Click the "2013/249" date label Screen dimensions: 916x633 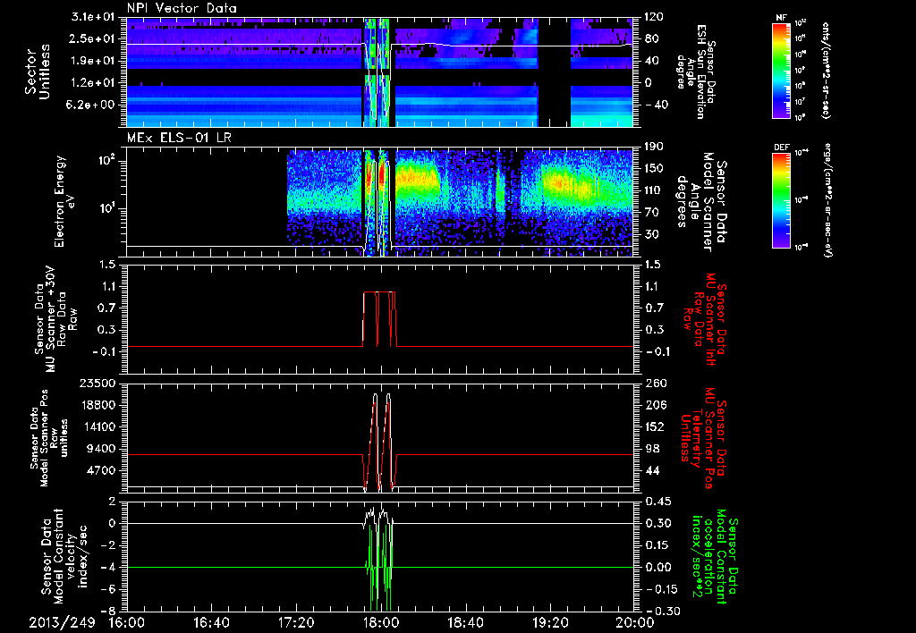pos(63,622)
